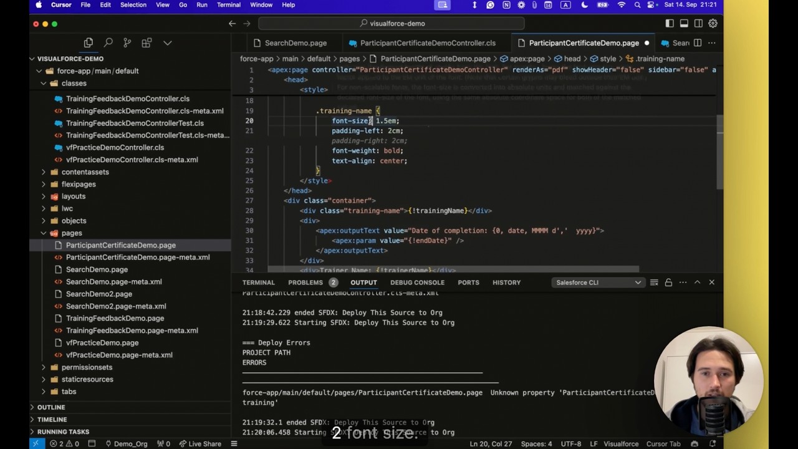Click Demo_Org default org status item
This screenshot has height=449, width=798.
point(127,444)
